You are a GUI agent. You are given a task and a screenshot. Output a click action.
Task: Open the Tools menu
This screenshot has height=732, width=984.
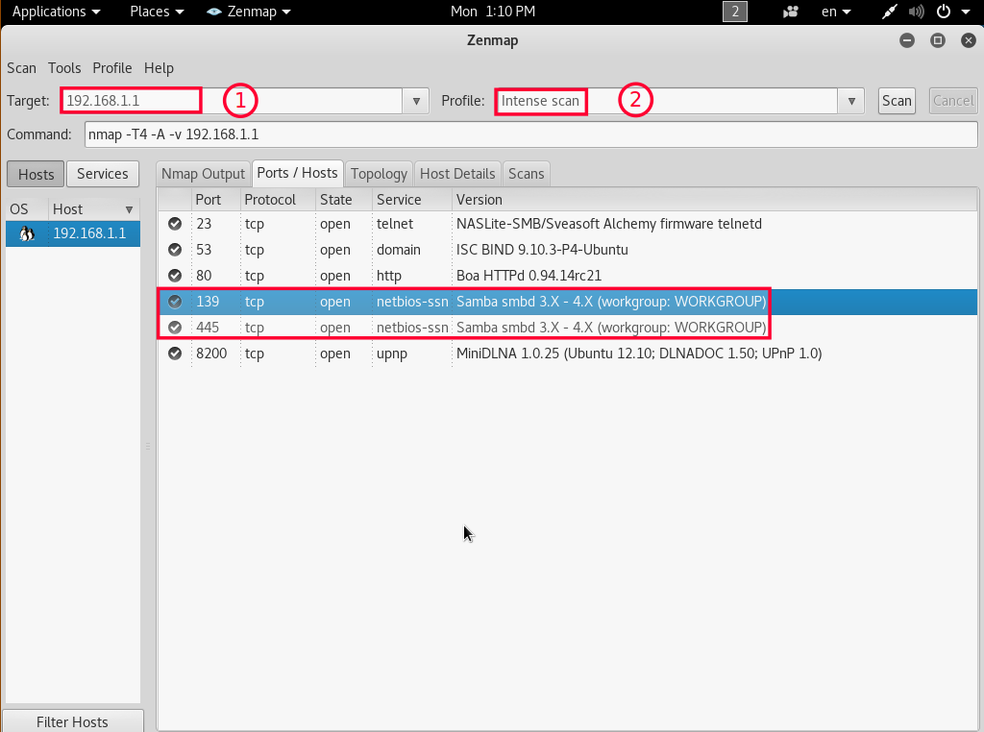64,68
